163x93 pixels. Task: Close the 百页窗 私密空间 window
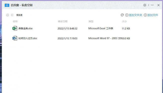pyautogui.click(x=158, y=5)
